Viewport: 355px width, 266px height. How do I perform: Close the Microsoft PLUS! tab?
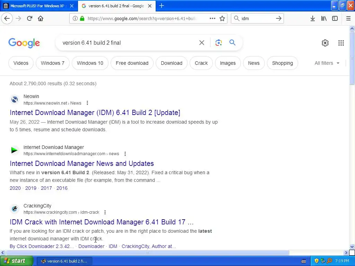[x=72, y=6]
